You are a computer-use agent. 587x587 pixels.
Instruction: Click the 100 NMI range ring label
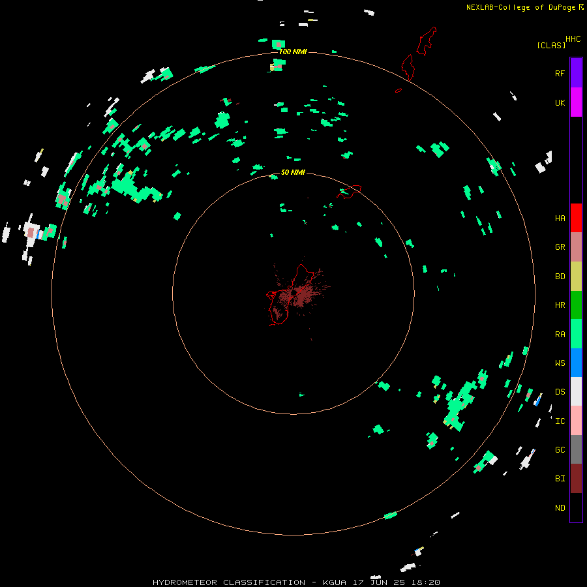pos(293,52)
